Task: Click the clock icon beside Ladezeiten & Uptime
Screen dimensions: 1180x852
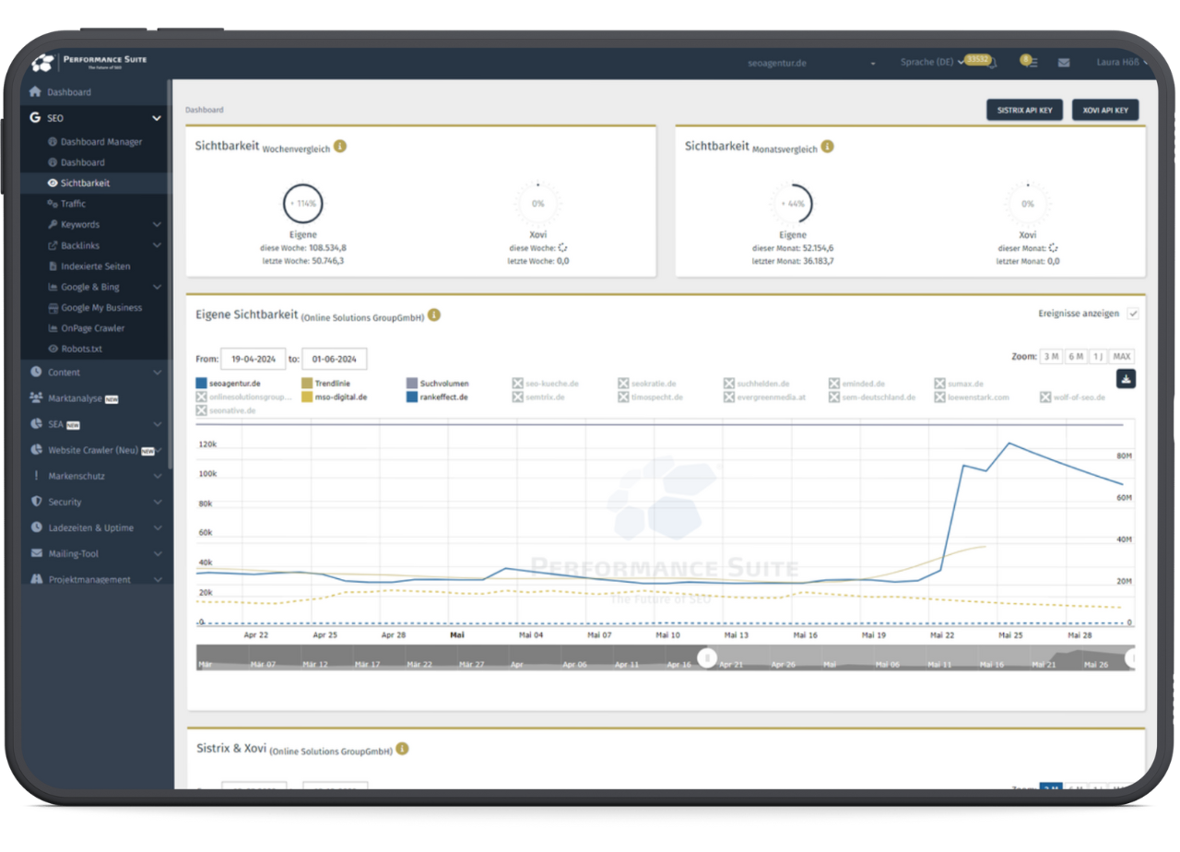Action: [36, 527]
